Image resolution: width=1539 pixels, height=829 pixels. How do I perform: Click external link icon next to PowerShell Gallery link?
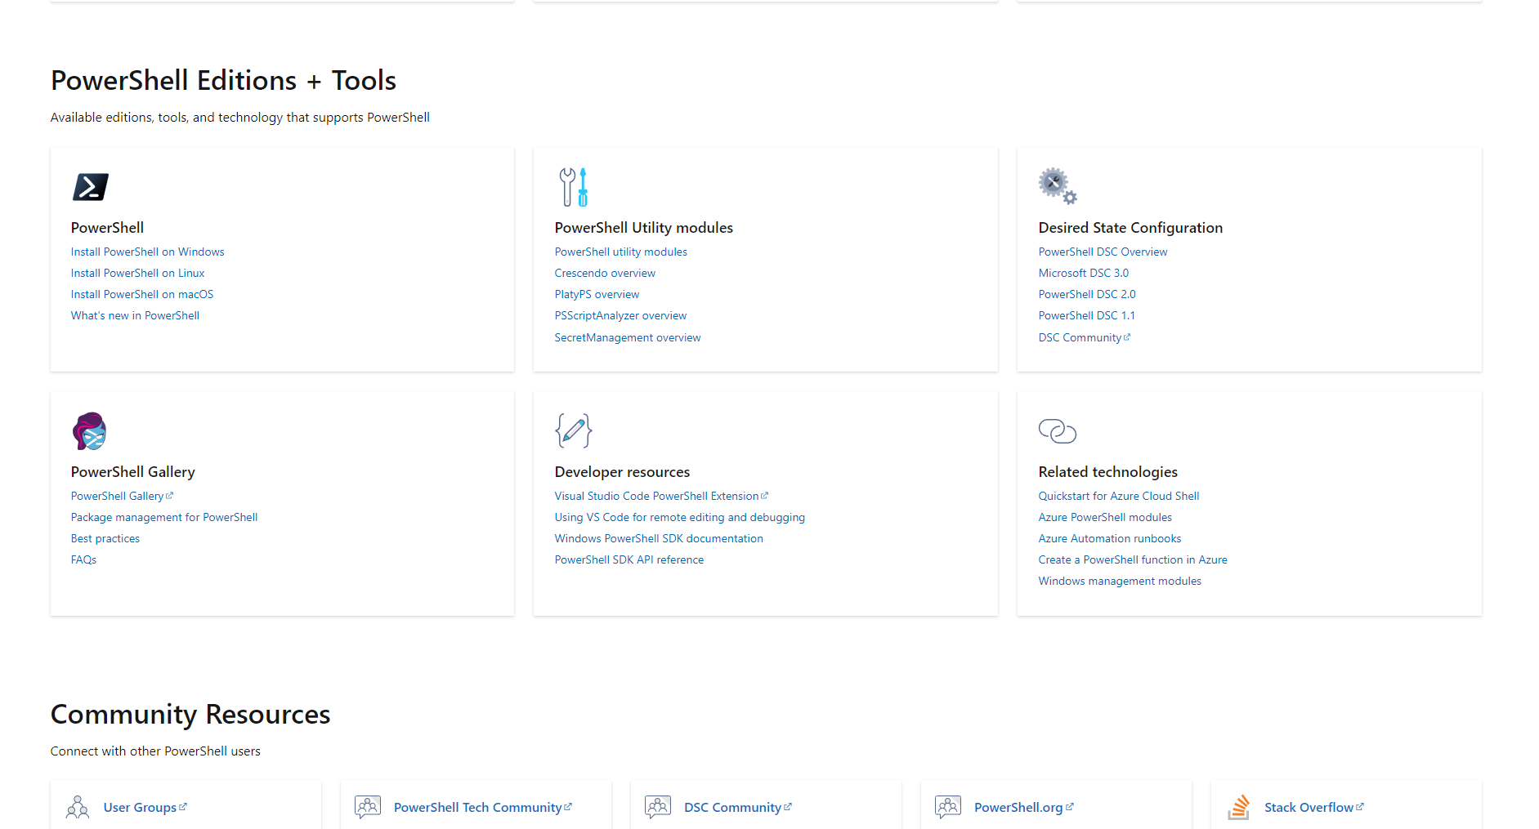[x=169, y=496]
